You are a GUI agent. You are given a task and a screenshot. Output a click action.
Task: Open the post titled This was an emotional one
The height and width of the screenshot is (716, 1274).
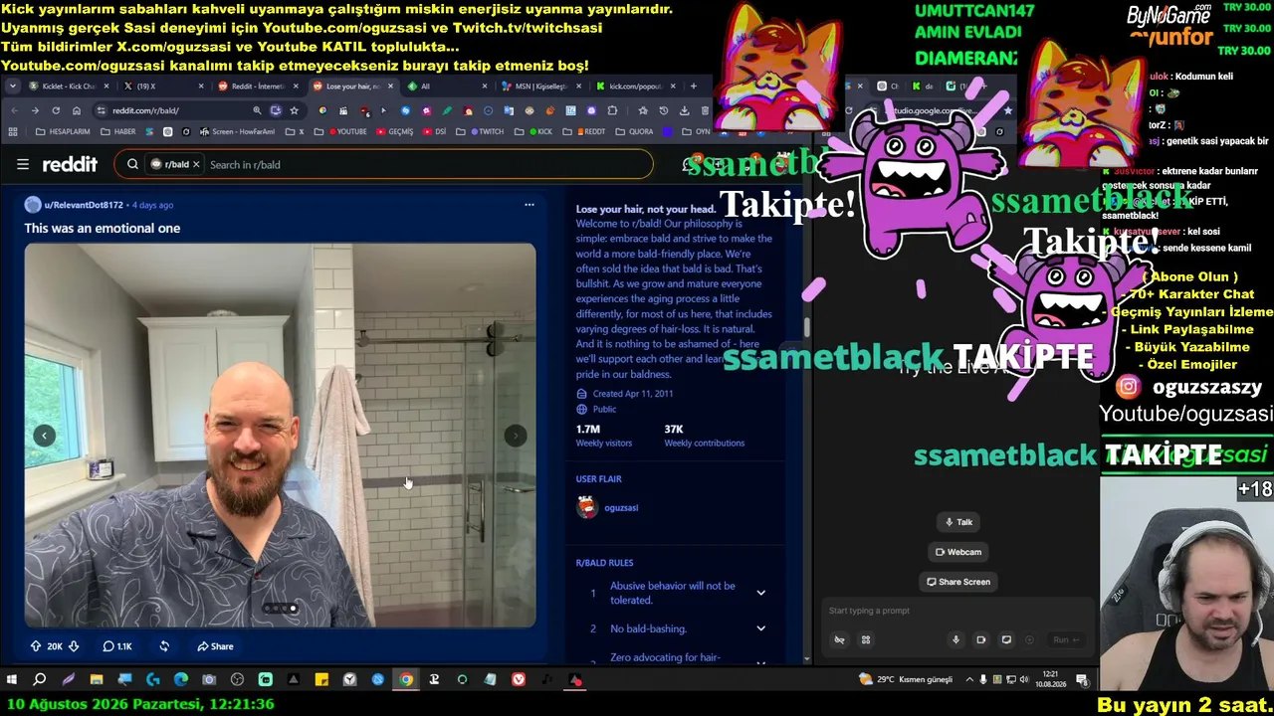[103, 228]
